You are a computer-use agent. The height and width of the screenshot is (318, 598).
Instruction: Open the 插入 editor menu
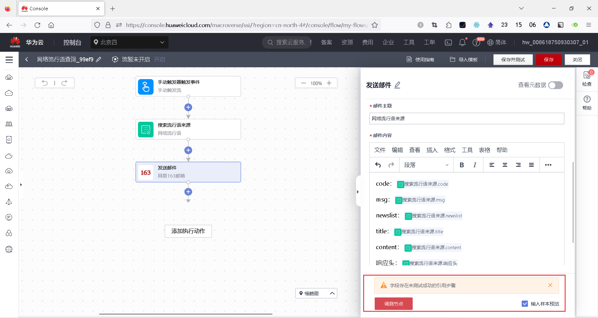click(x=432, y=150)
